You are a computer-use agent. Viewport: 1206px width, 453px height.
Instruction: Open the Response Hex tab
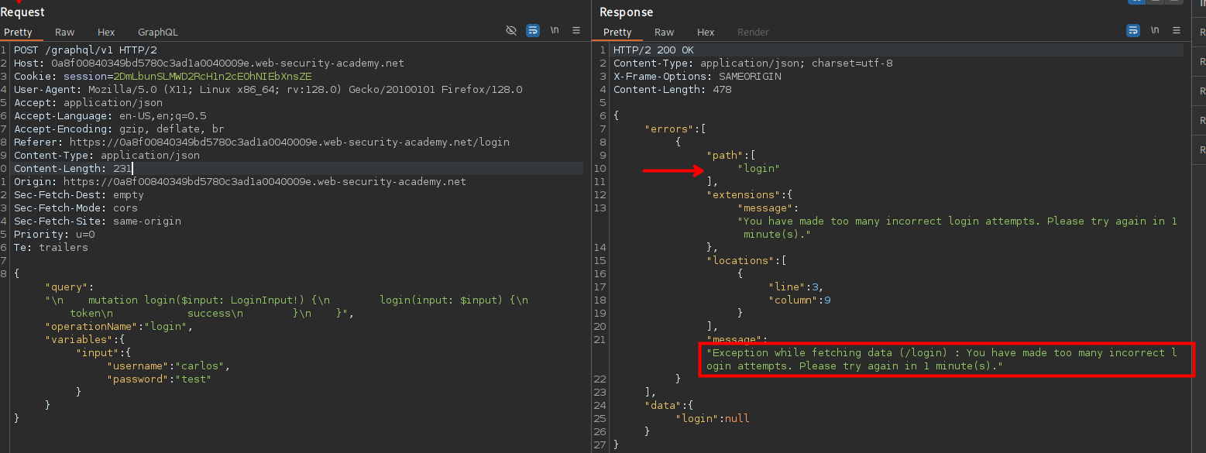click(x=706, y=33)
